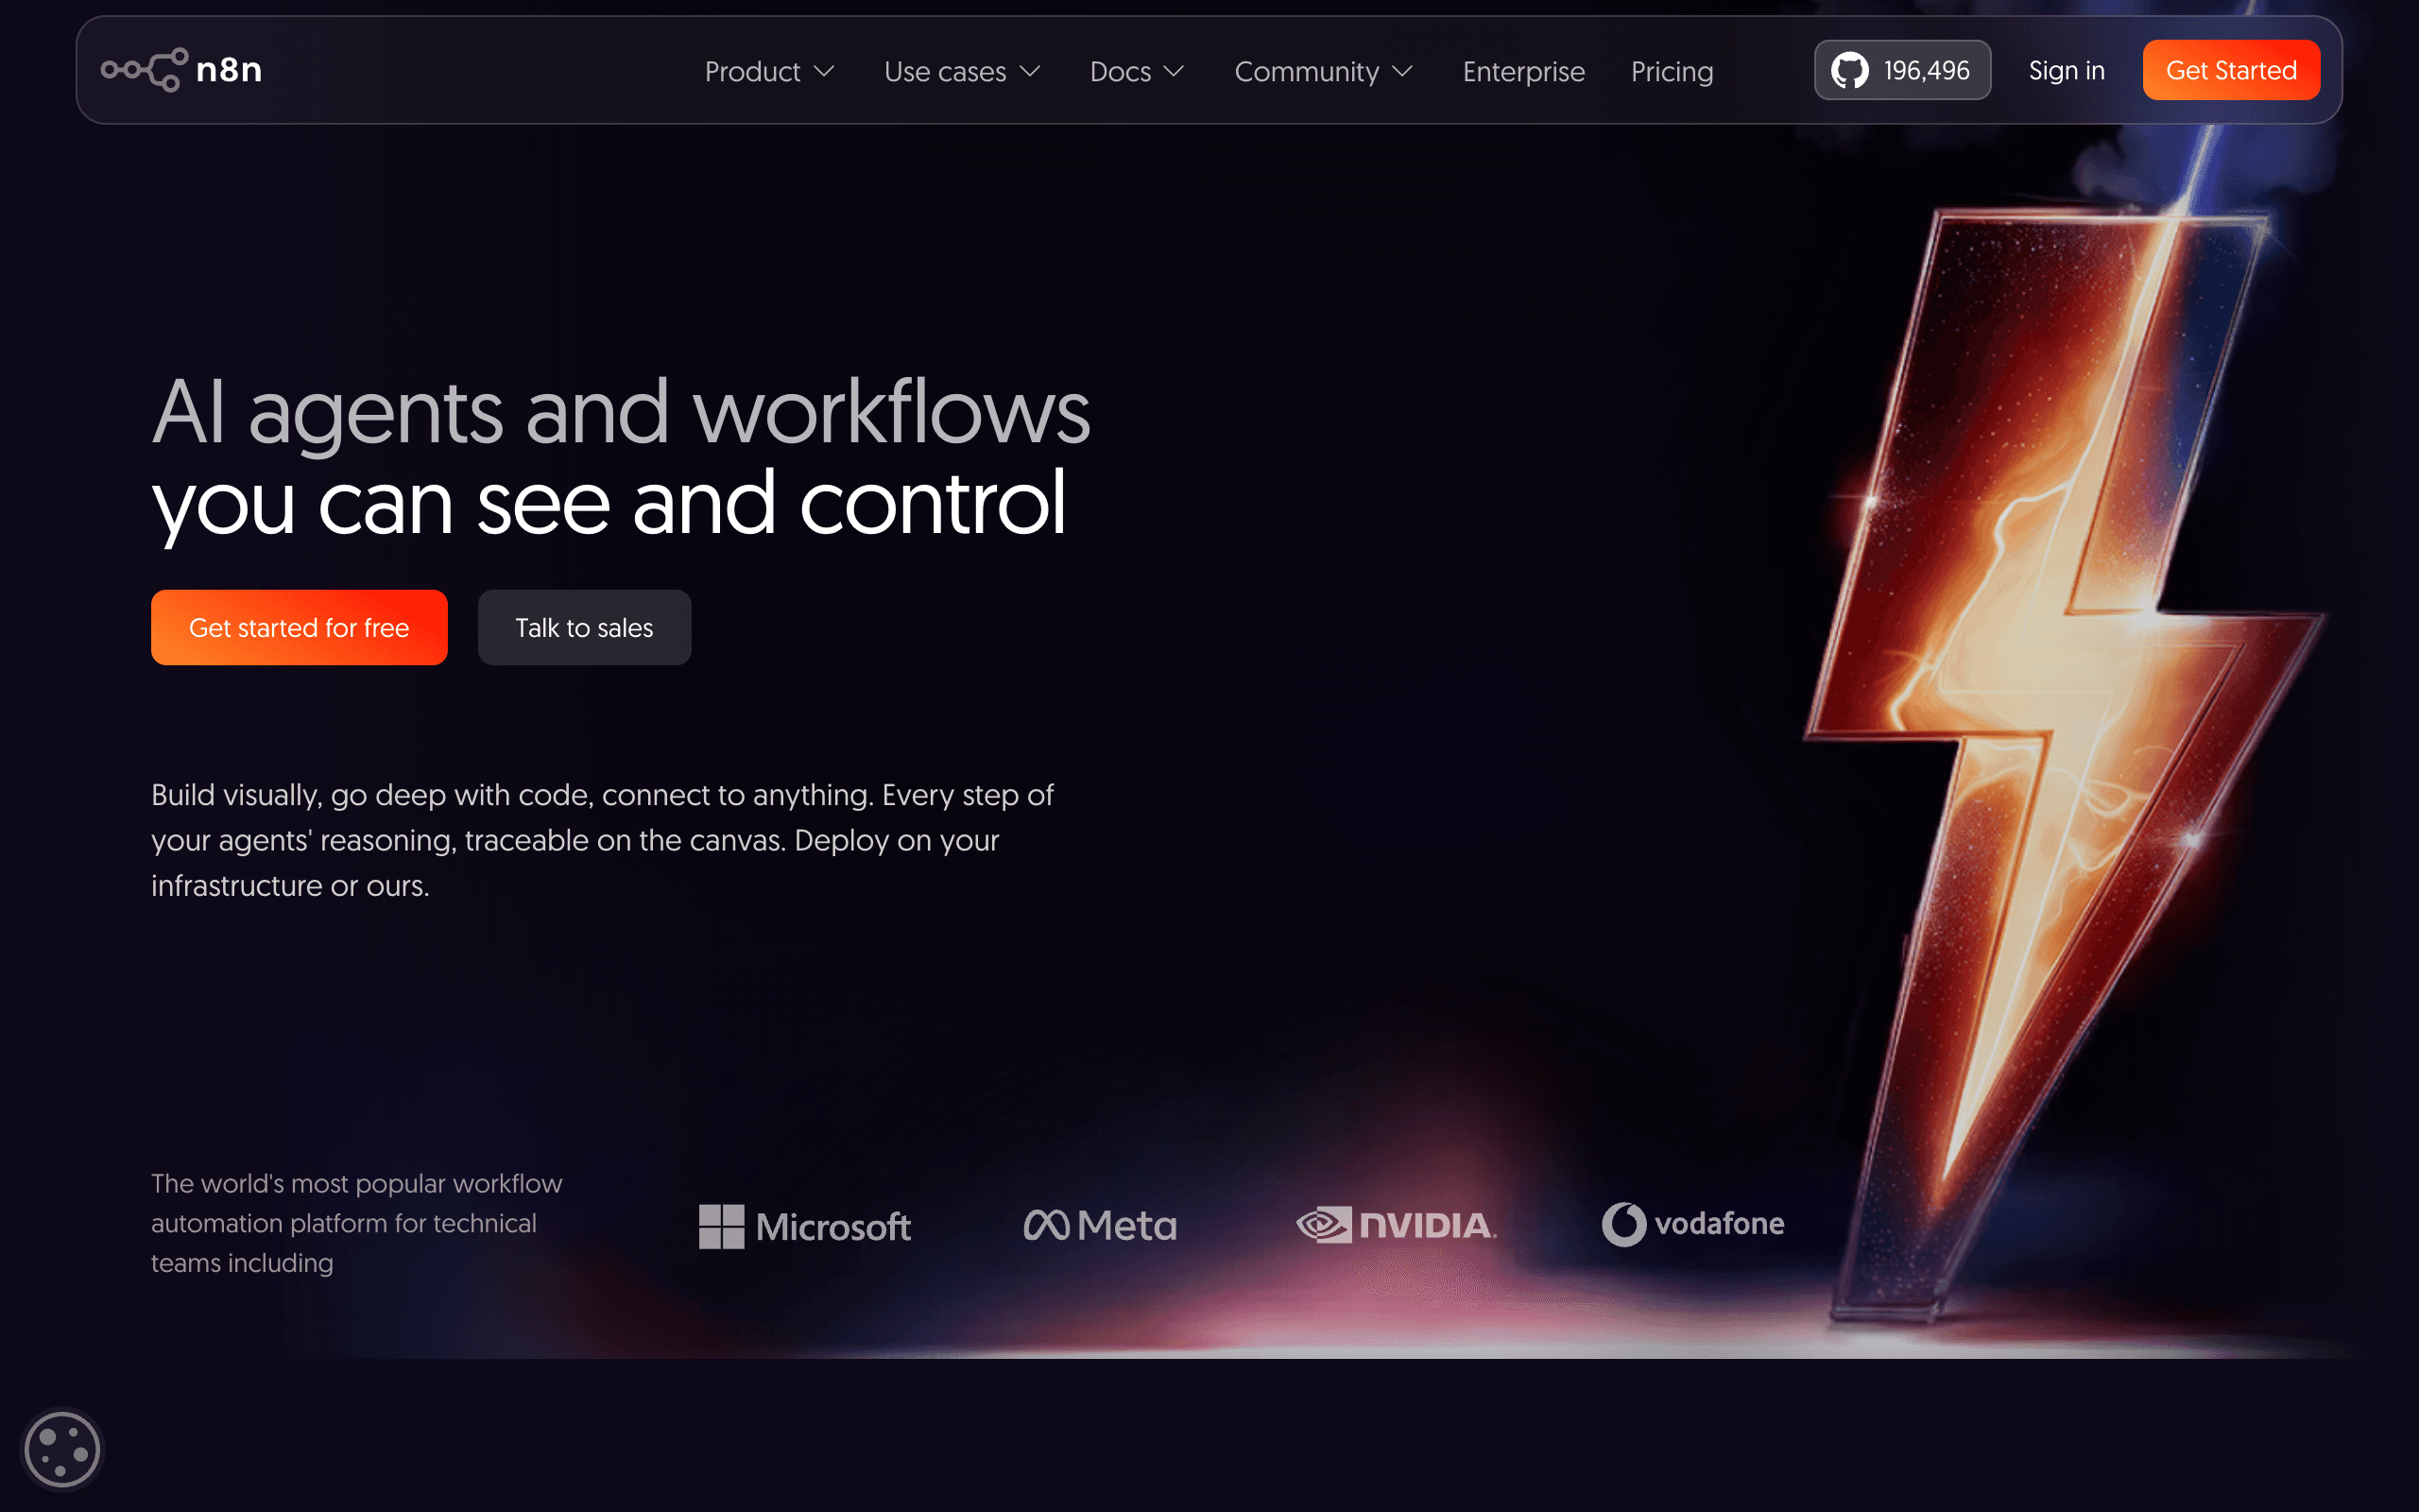The height and width of the screenshot is (1512, 2419).
Task: Expand the Community chevron
Action: (1402, 71)
